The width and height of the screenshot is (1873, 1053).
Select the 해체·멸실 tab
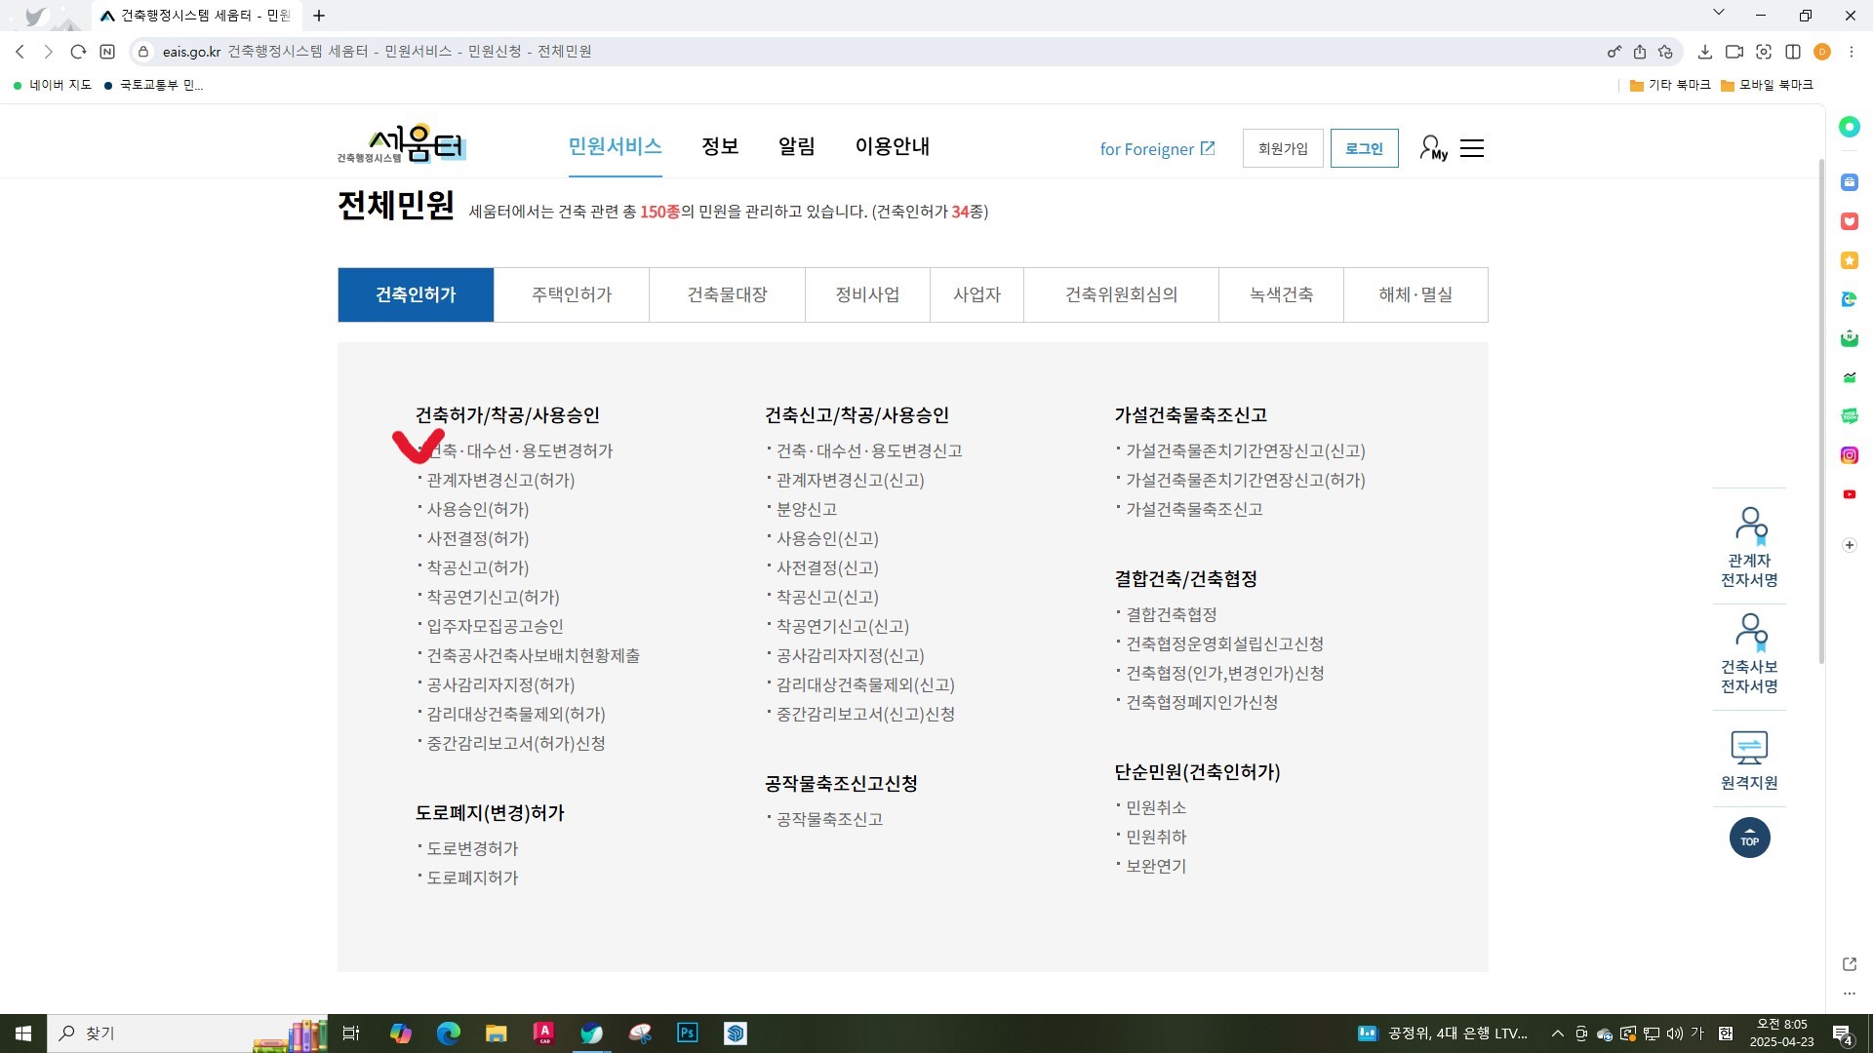coord(1415,294)
